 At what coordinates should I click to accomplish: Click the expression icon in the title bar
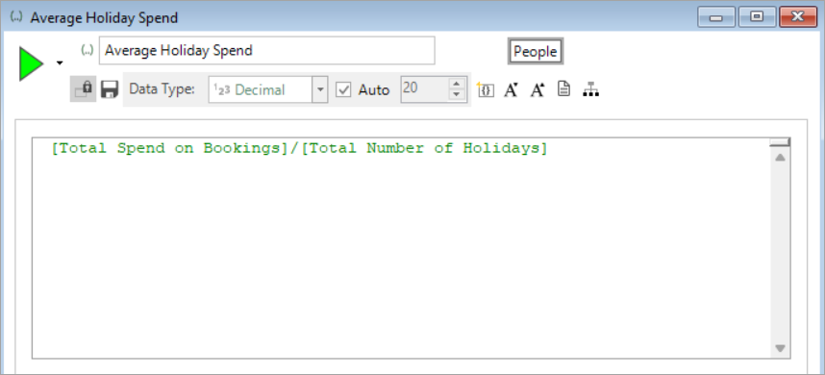[x=16, y=17]
